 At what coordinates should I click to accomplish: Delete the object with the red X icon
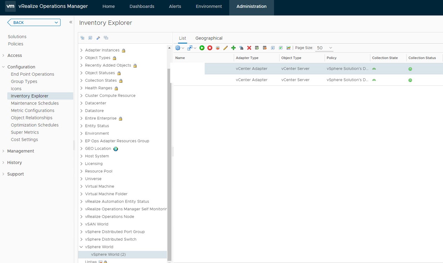pyautogui.click(x=249, y=48)
